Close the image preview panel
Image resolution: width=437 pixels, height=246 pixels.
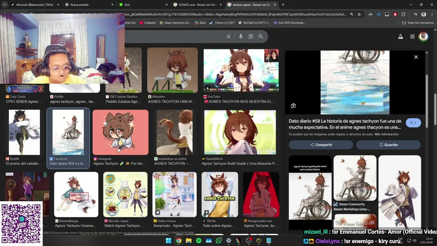point(416,57)
